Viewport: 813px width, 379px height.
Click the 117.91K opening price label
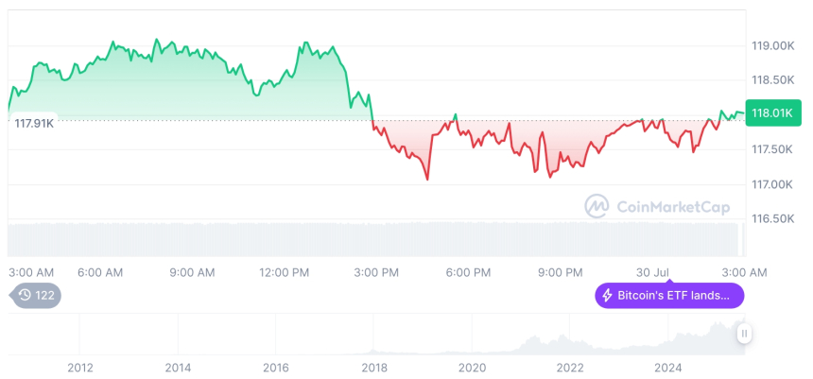click(34, 123)
